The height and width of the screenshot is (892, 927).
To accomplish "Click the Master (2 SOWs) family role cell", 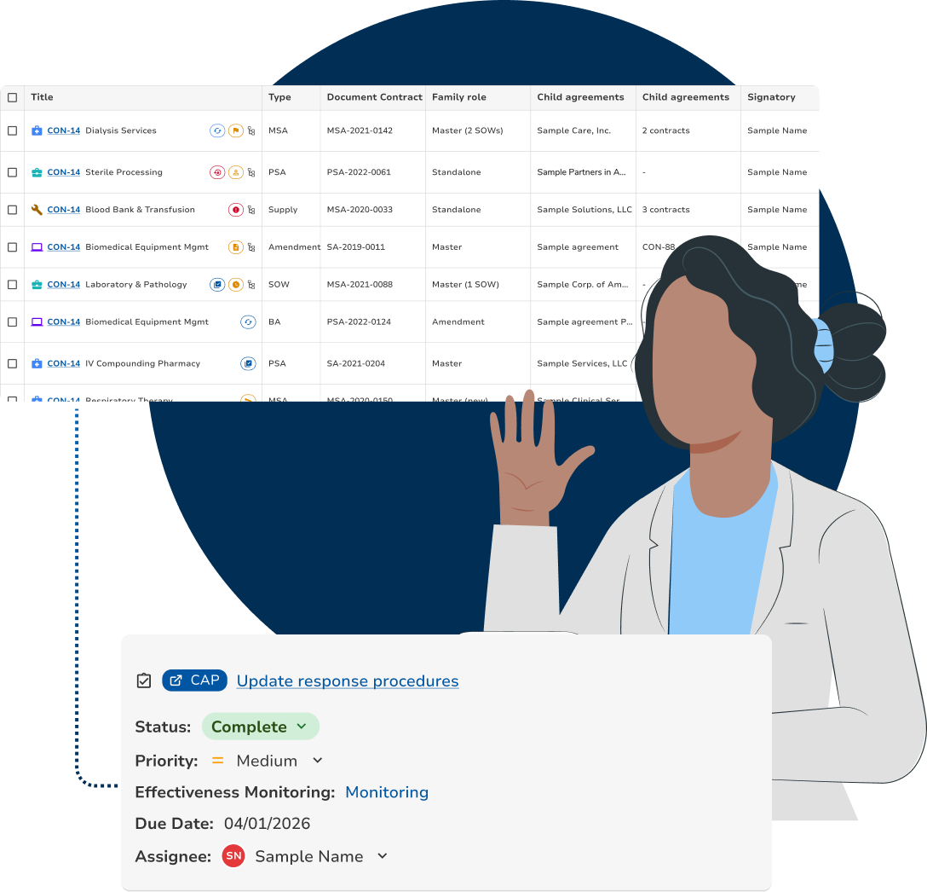I will pos(467,130).
